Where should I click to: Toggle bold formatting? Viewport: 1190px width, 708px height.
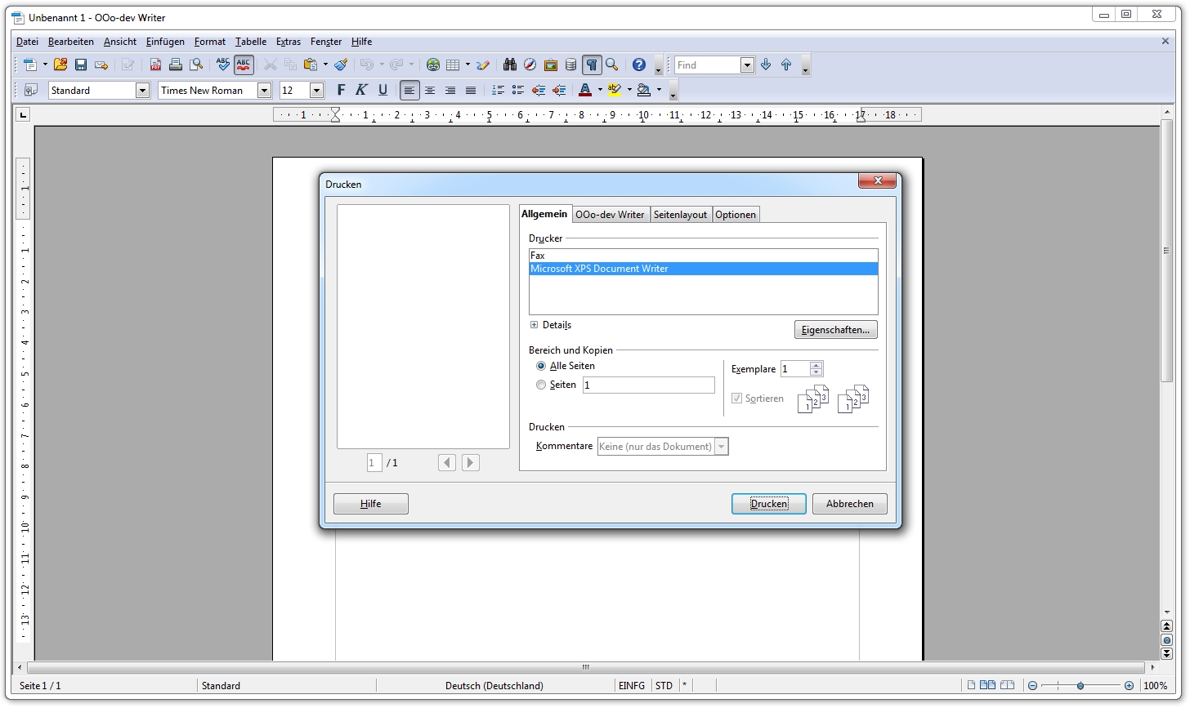click(340, 90)
